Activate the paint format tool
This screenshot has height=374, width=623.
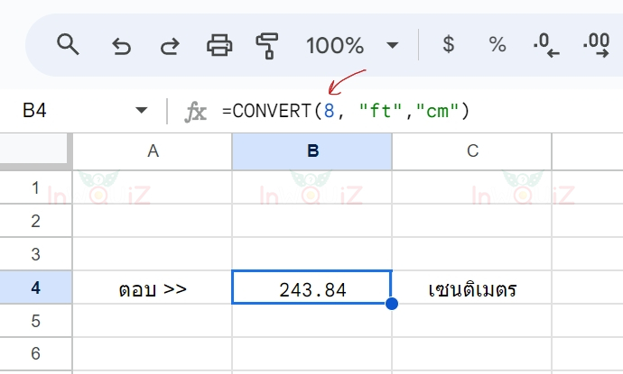click(267, 46)
